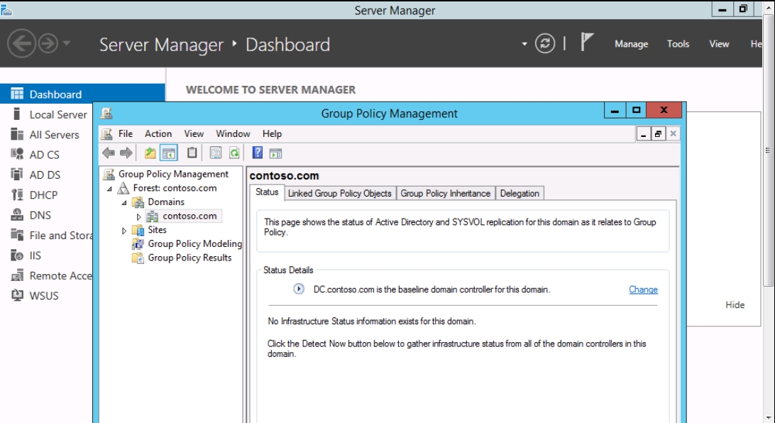Restore down the inner GPM console window
Image resolution: width=775 pixels, height=423 pixels.
click(x=658, y=133)
